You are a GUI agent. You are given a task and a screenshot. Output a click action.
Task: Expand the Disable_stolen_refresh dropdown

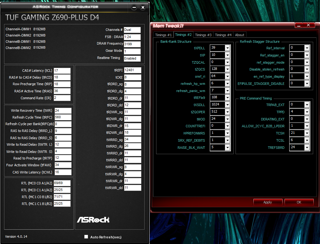pos(307,69)
